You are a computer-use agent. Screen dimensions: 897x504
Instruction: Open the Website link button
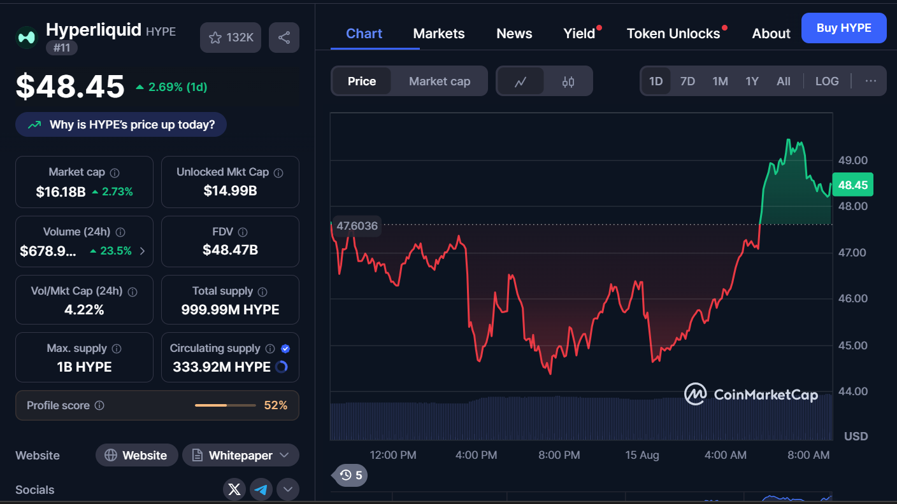[x=136, y=455]
